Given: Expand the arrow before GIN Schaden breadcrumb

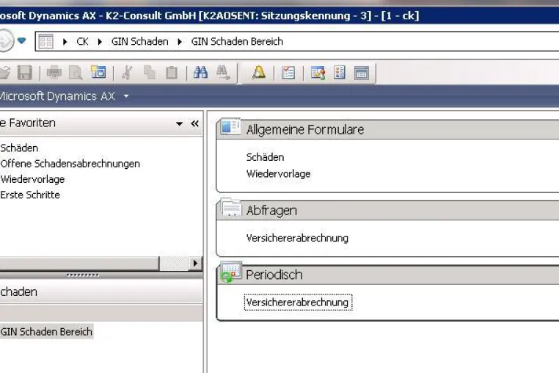Looking at the screenshot, I should point(101,42).
